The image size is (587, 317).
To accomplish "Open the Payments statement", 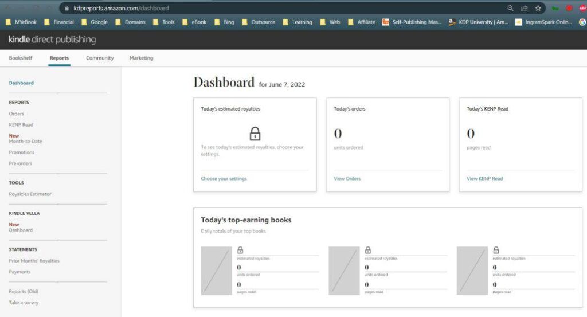I will [x=19, y=272].
